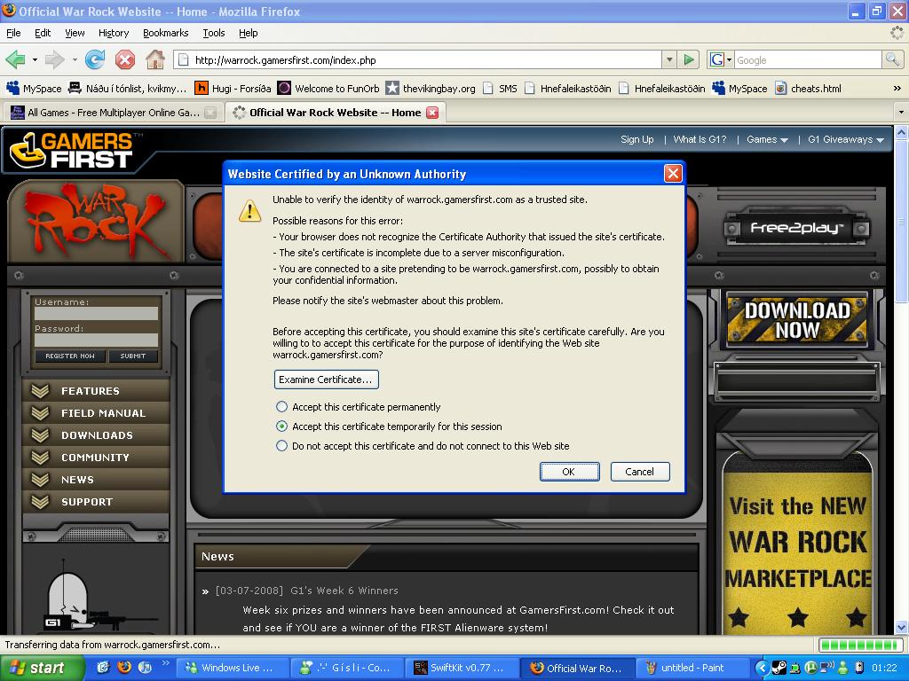Reload the page with the refresh icon
Viewport: 909px width, 681px height.
tap(94, 59)
